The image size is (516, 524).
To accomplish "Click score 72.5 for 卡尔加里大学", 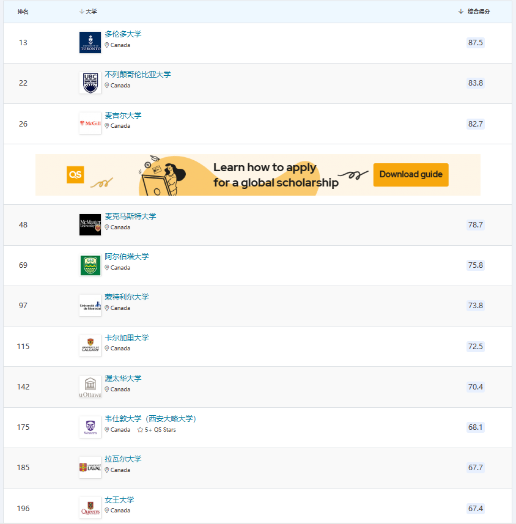I will (x=475, y=346).
